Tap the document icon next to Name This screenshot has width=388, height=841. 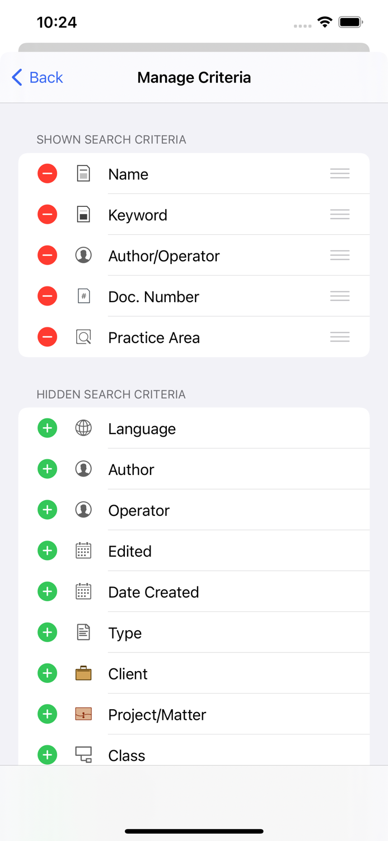pyautogui.click(x=83, y=173)
